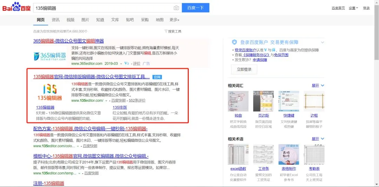
Task: Click the 考勤表 thumbnail image
Action: tap(314, 154)
